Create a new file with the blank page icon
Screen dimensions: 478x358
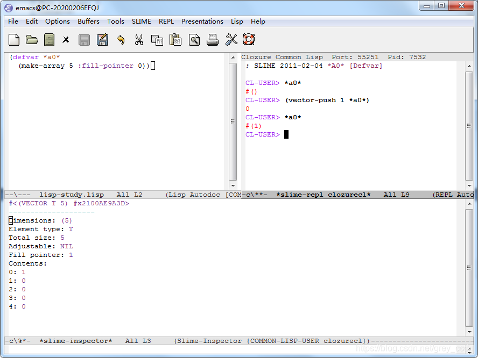click(x=13, y=39)
